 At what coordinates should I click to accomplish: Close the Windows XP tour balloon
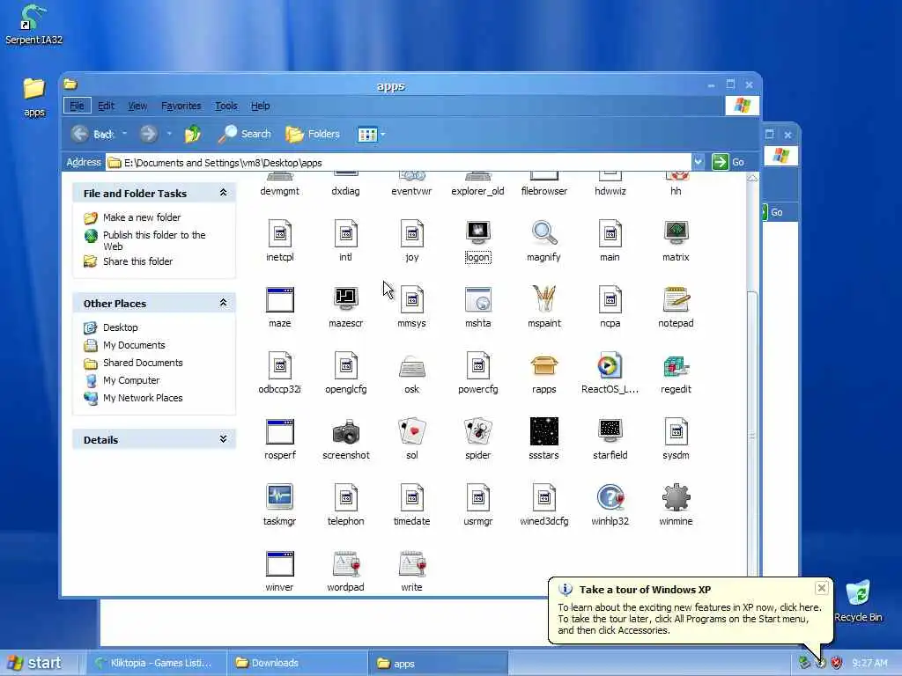click(x=822, y=587)
